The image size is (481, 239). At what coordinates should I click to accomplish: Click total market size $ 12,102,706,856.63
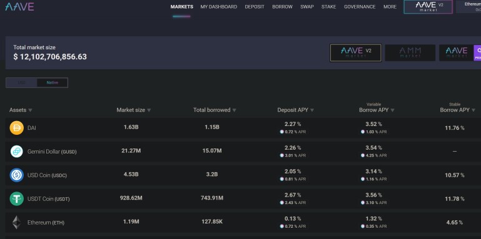[x=50, y=57]
